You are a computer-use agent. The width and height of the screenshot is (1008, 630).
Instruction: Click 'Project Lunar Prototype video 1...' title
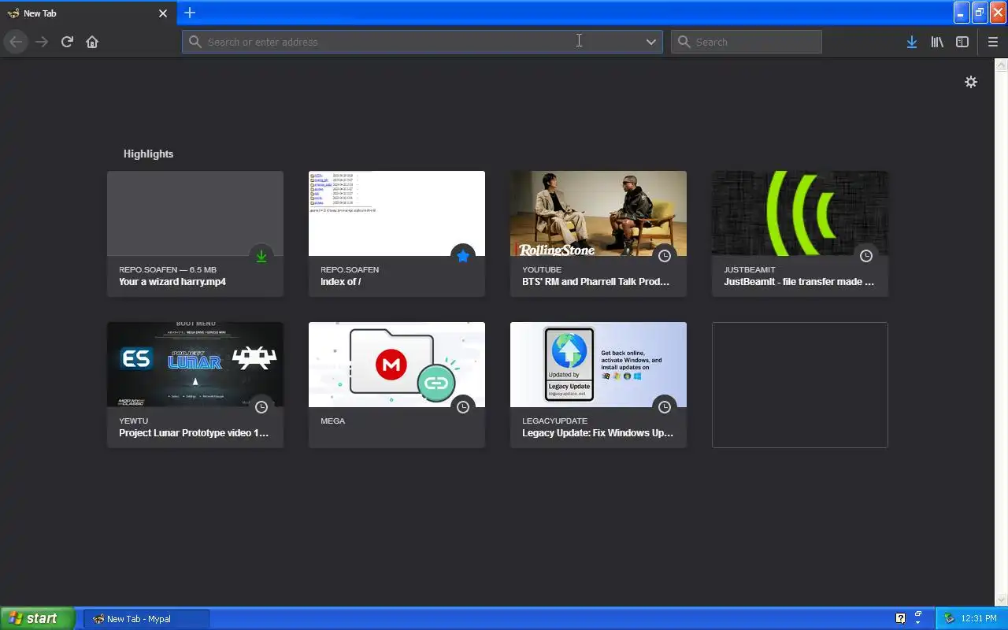194,433
